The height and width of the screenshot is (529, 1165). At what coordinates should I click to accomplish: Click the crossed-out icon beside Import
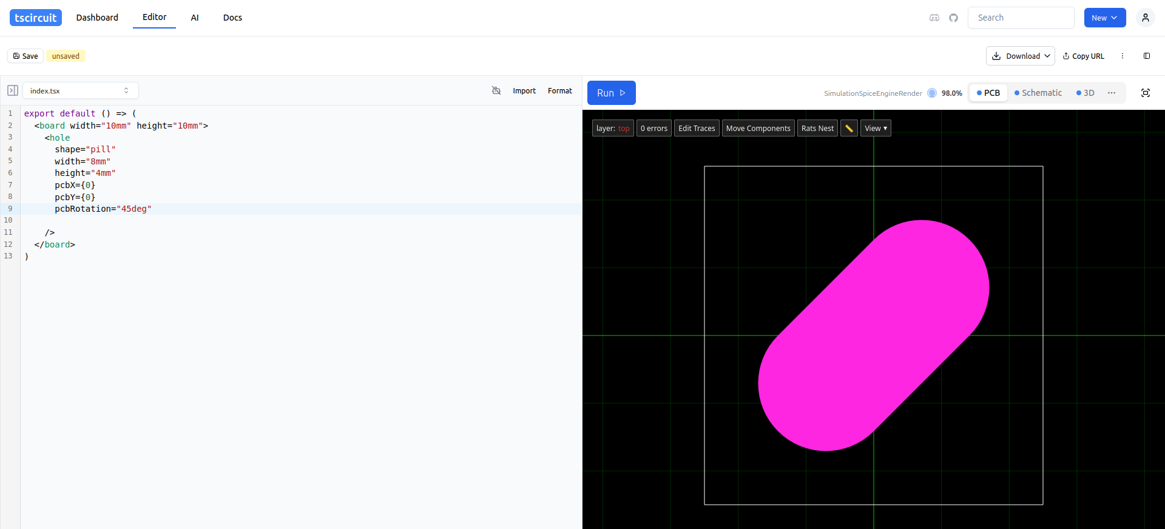click(496, 90)
